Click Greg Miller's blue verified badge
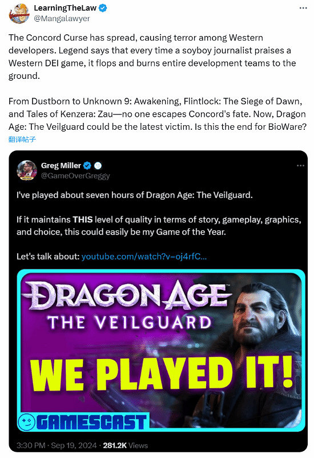The image size is (314, 458). 87,166
